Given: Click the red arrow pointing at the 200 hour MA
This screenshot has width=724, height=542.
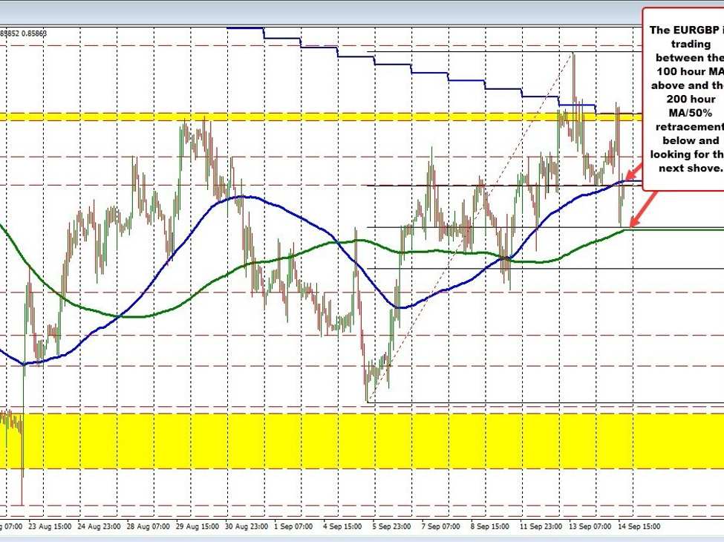Looking at the screenshot, I should click(x=636, y=221).
